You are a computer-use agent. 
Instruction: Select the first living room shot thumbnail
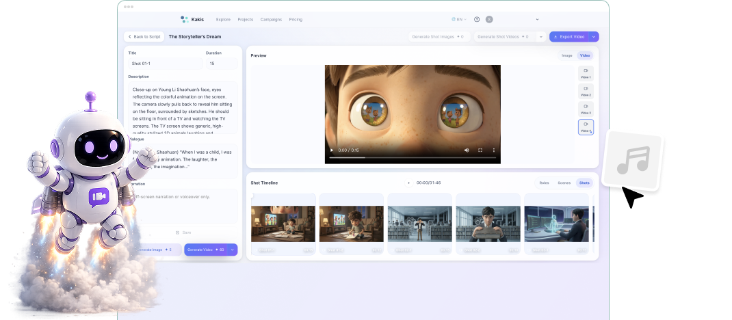[x=283, y=224]
